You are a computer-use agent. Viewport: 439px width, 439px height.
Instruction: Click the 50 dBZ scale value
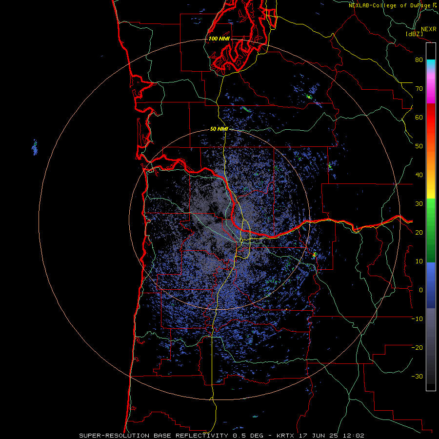419,146
